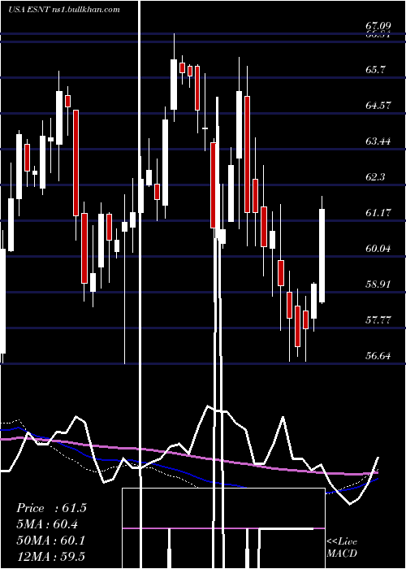This screenshot has height=569, width=406.
Task: Click the 60.04 price level label
Action: tap(378, 249)
